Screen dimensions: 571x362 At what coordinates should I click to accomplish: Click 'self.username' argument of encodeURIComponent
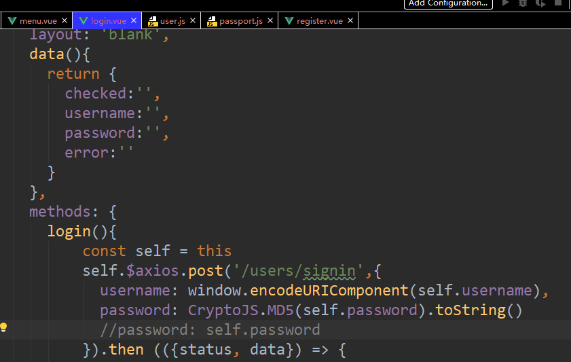[475, 291]
